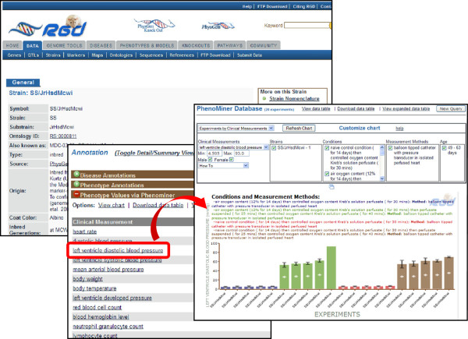Open the neutrophil granulocyte count link
The height and width of the screenshot is (339, 468).
108,327
